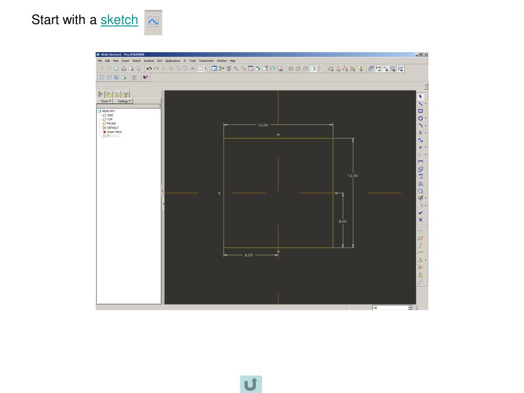Screen dimensions: 524x393
Task: Select DEFAULT coordinate system in tree
Action: pyautogui.click(x=112, y=127)
